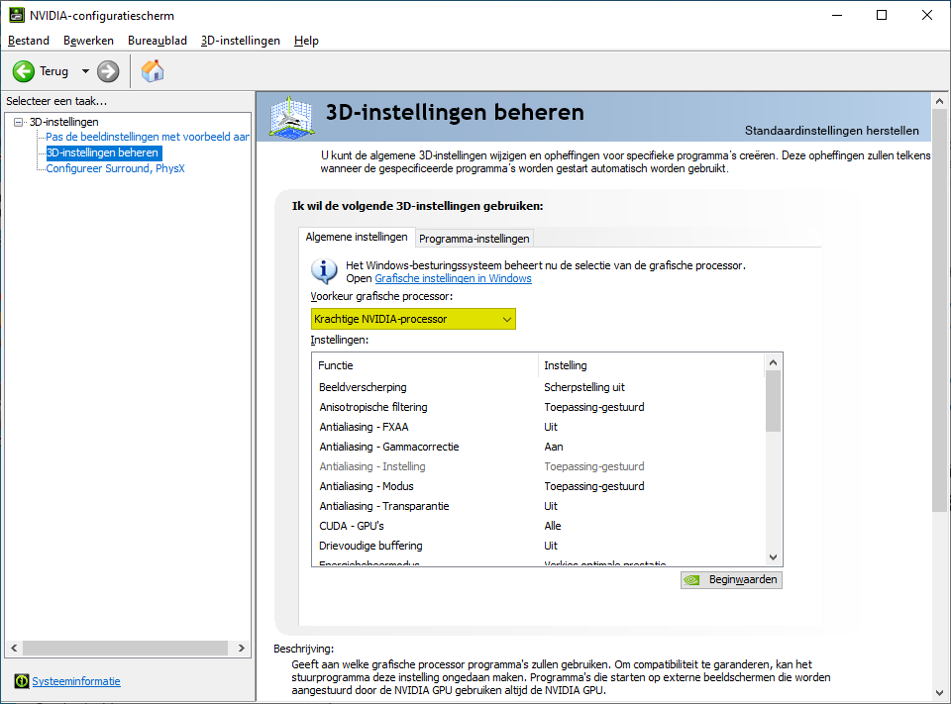Viewport: 951px width, 704px height.
Task: Select Pas de beeldinstellingen met voorbeeld aan
Action: click(x=148, y=137)
